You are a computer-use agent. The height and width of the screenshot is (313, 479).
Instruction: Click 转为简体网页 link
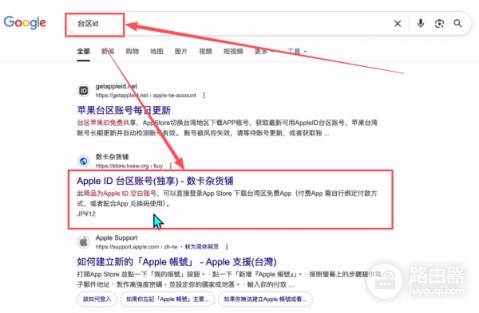(202, 247)
